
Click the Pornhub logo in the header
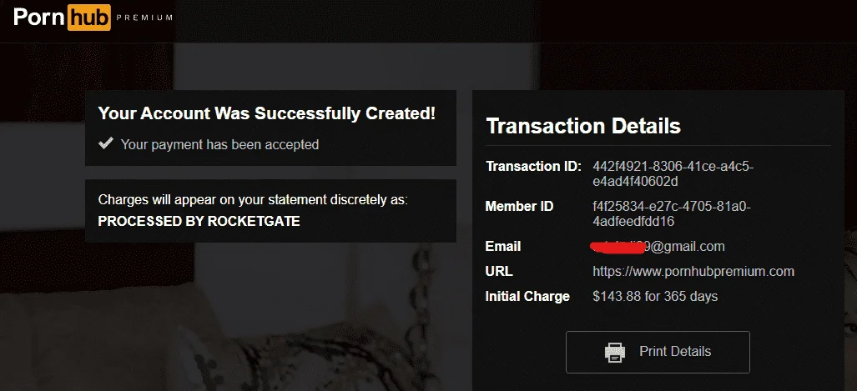click(63, 17)
